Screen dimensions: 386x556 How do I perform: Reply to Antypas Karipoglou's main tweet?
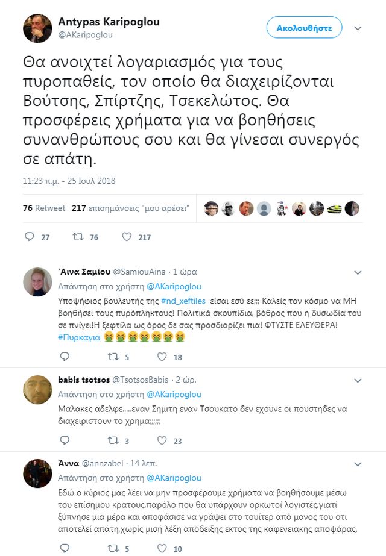click(x=29, y=237)
